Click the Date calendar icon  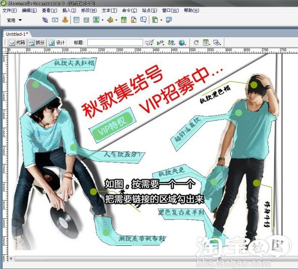click(x=124, y=20)
